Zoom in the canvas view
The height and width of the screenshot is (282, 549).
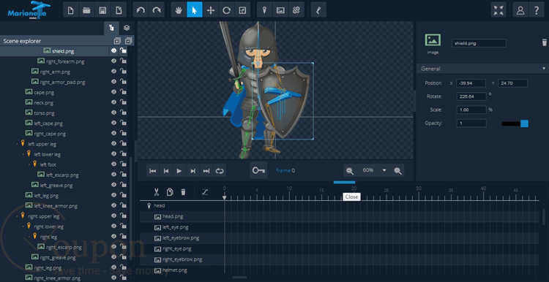397,170
